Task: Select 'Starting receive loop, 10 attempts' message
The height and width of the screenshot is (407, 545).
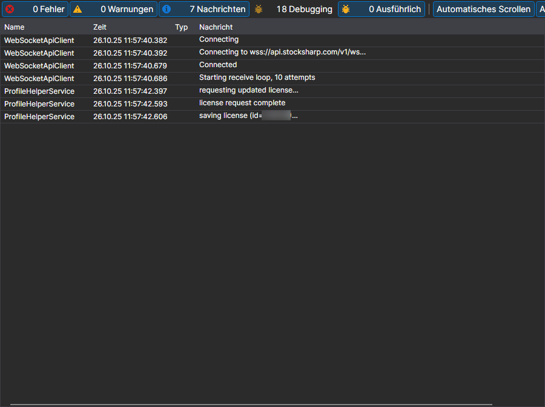Action: tap(257, 78)
